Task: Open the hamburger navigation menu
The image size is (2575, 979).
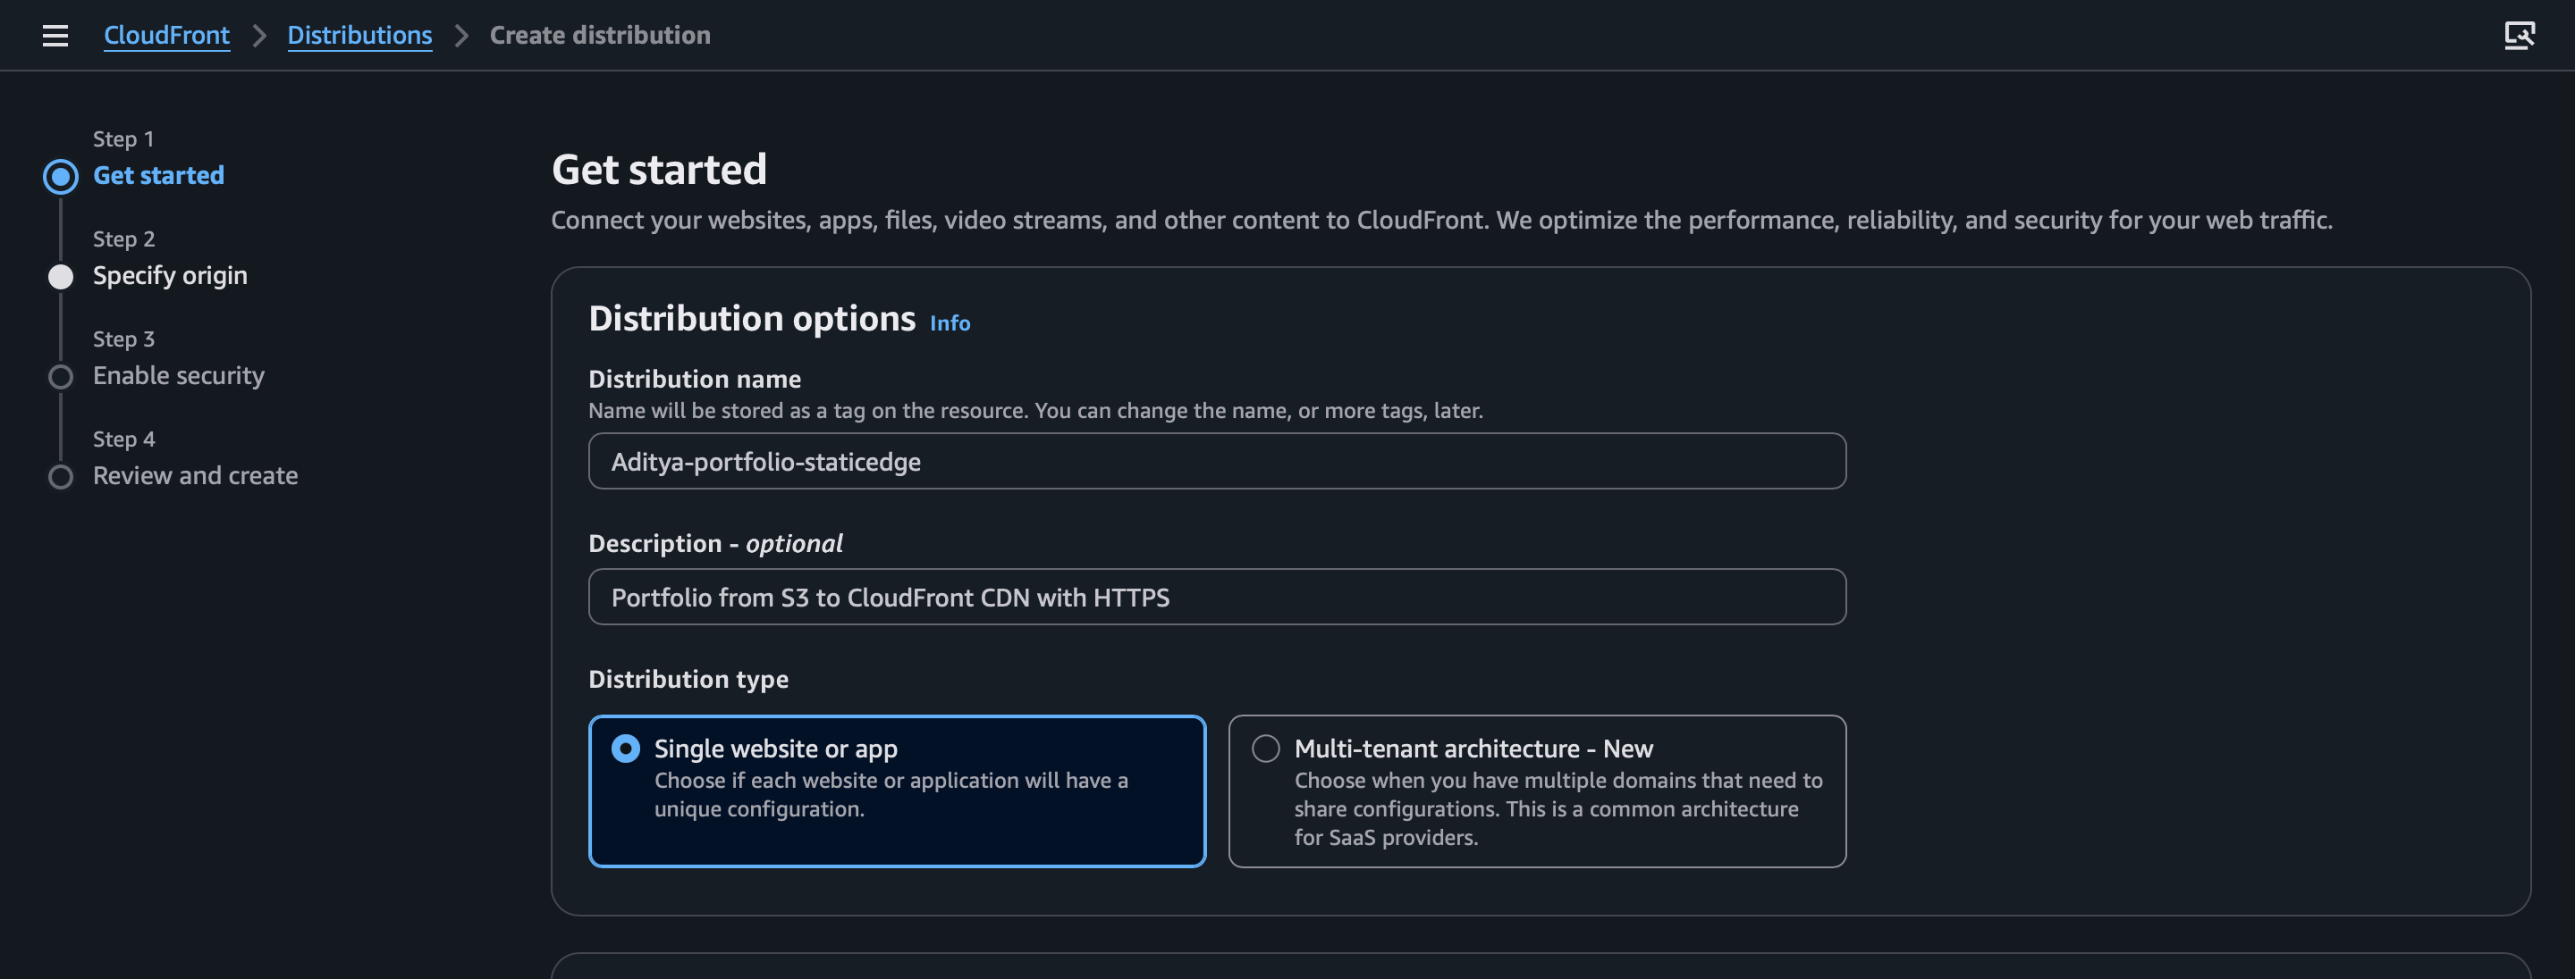Action: [55, 36]
